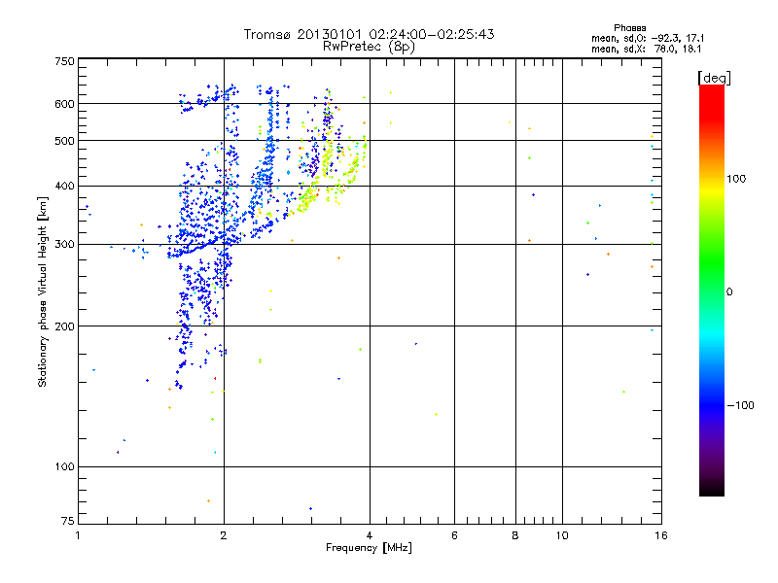Select the '600' height tick label
The height and width of the screenshot is (583, 778).
coord(64,104)
